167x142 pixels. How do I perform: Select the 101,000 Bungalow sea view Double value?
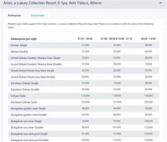pyautogui.click(x=117, y=128)
